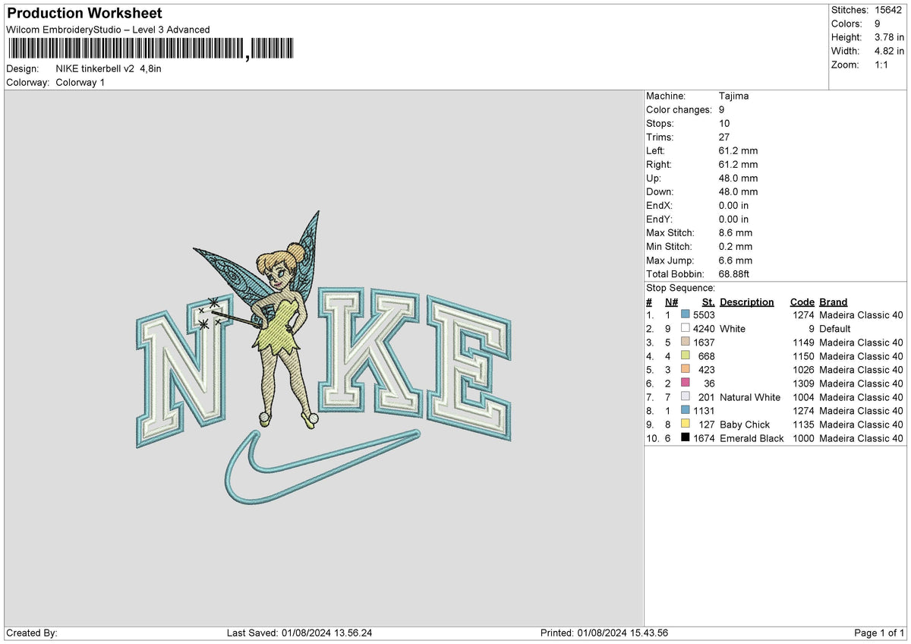Screen dimensions: 911x644
Task: Click the 'Natural White' description
Action: (x=750, y=397)
